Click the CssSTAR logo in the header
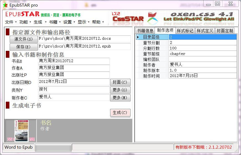This screenshot has height=155, width=241. click(128, 19)
